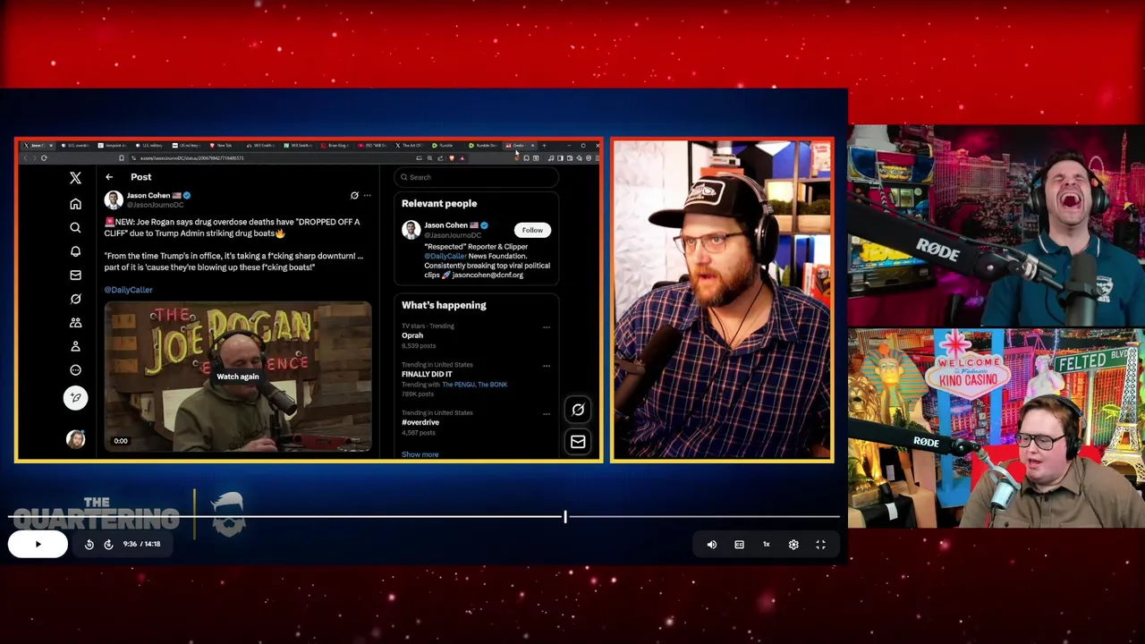Enter fullscreen mode in the video player
Image resolution: width=1145 pixels, height=644 pixels.
pos(820,544)
